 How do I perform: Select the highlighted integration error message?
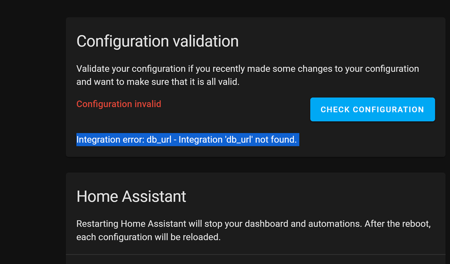[188, 139]
